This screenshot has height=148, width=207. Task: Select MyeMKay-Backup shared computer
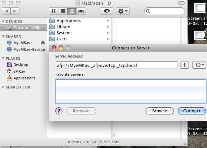[26, 49]
